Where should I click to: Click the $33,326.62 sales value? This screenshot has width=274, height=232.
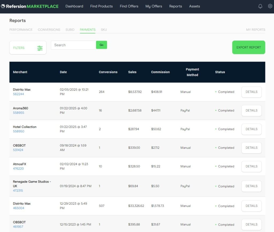[x=136, y=206]
